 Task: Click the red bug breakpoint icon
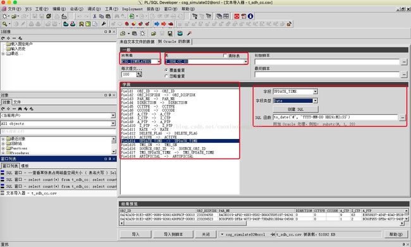tap(127, 24)
